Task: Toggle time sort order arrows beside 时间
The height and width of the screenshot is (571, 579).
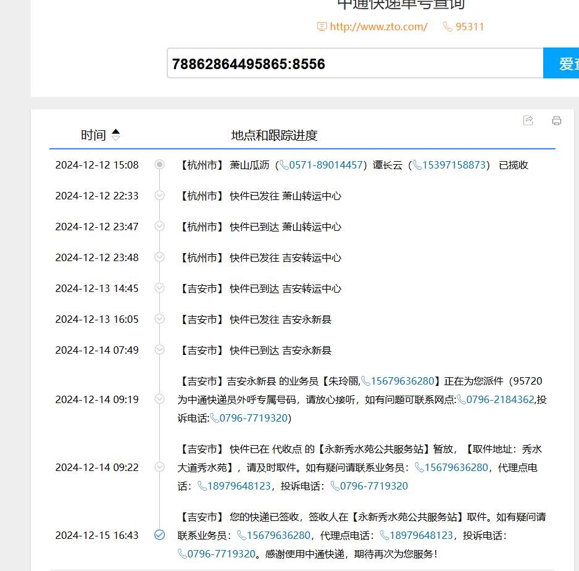Action: 116,135
